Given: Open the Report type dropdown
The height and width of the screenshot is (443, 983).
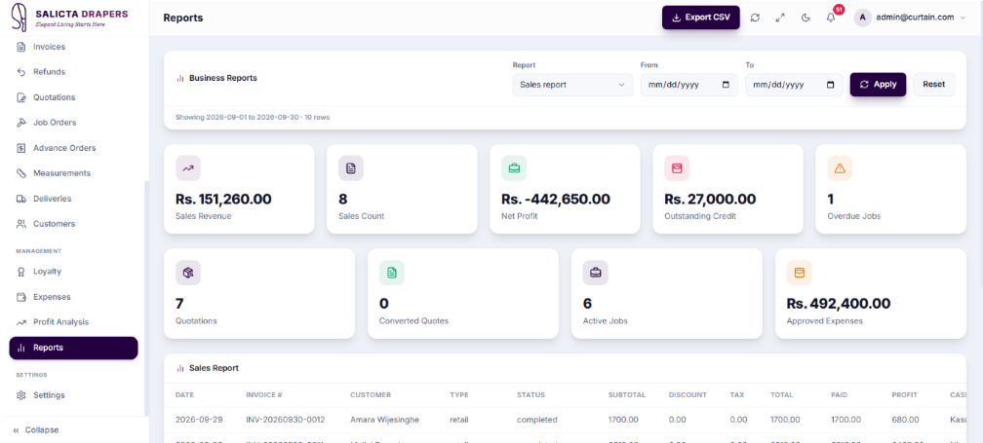Looking at the screenshot, I should point(572,85).
